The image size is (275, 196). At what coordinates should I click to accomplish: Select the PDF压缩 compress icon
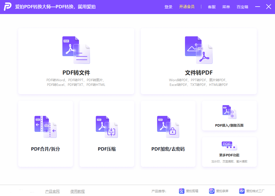pyautogui.click(x=107, y=127)
